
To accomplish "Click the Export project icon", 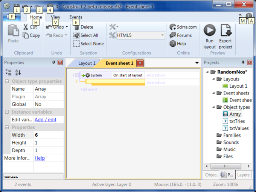I will pos(226,30).
